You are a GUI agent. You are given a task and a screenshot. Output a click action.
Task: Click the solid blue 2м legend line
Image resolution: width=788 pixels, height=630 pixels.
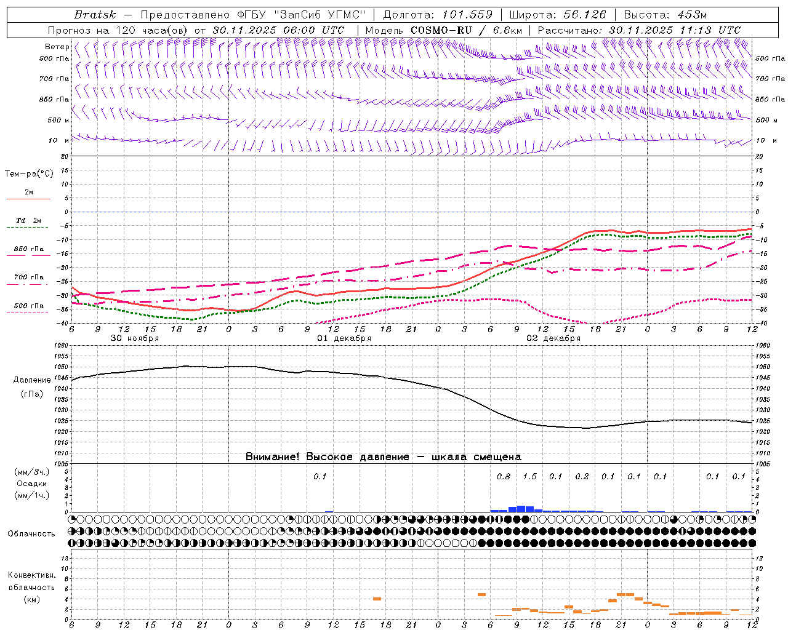(x=28, y=199)
